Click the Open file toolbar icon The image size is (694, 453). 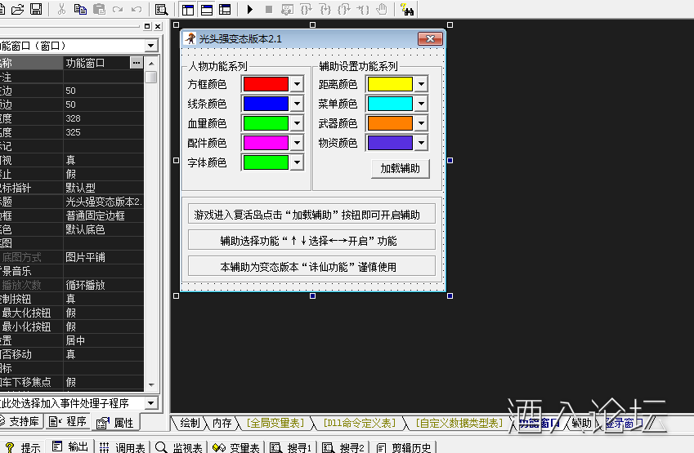(x=18, y=10)
